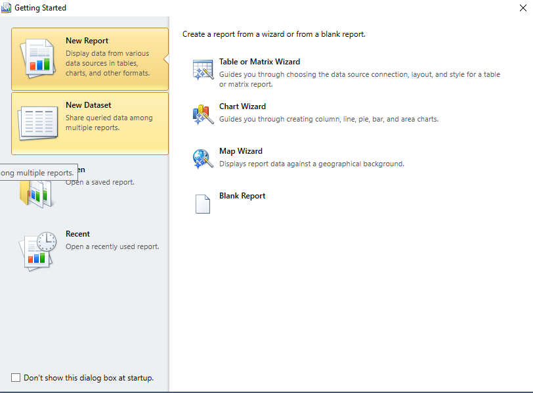
Task: Launch the Table or Matrix Wizard link
Action: click(259, 62)
